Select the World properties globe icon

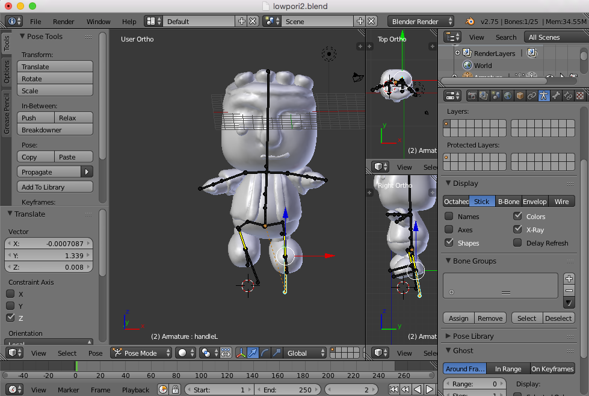pos(508,96)
